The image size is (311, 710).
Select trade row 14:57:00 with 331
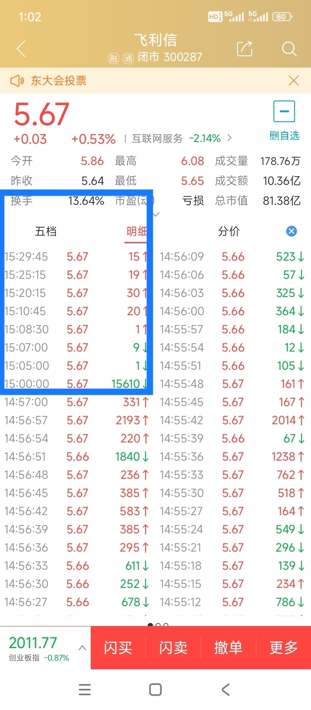point(76,402)
